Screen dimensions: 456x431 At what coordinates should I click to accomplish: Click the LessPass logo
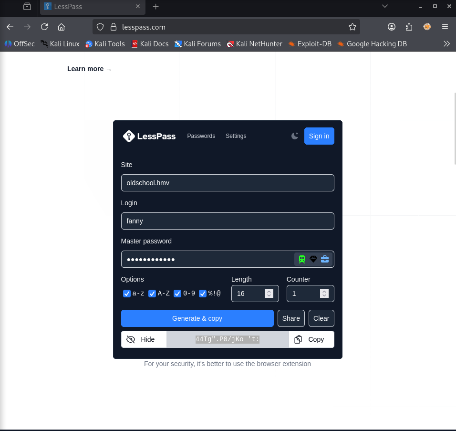pyautogui.click(x=149, y=136)
